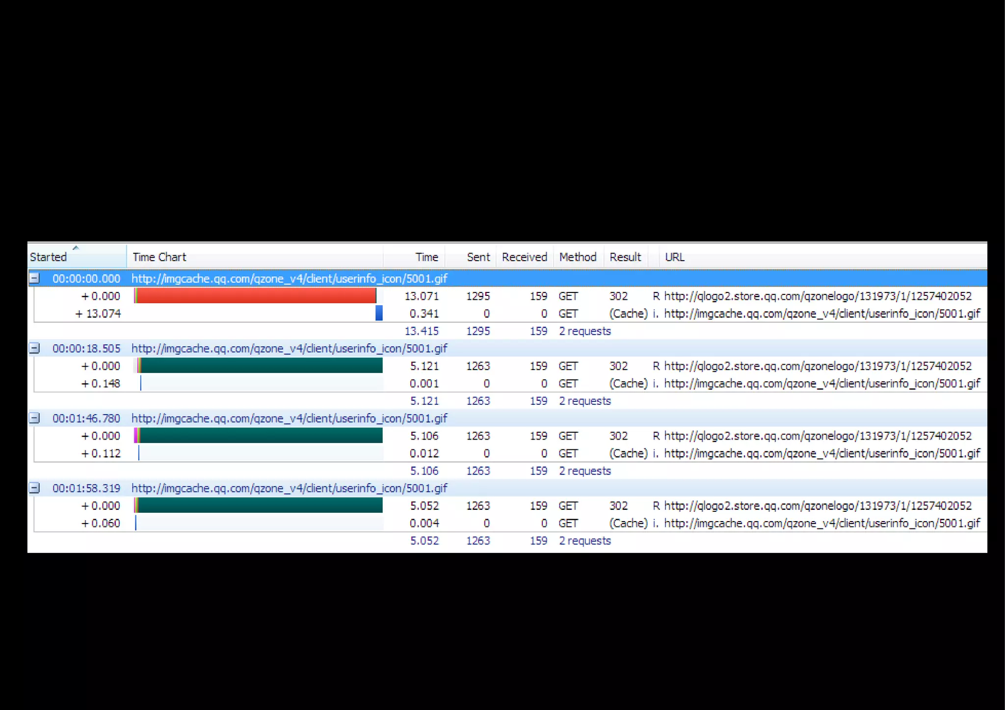
Task: Select the +0.148 cached request row
Action: pyautogui.click(x=101, y=383)
